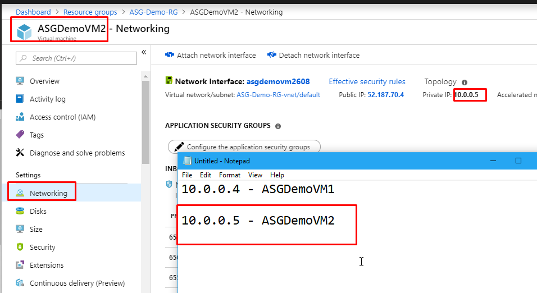Collapse the sidebar with double chevron
The height and width of the screenshot is (293, 537).
[144, 52]
